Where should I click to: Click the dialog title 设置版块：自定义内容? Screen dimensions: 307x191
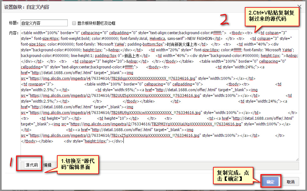click(x=27, y=7)
